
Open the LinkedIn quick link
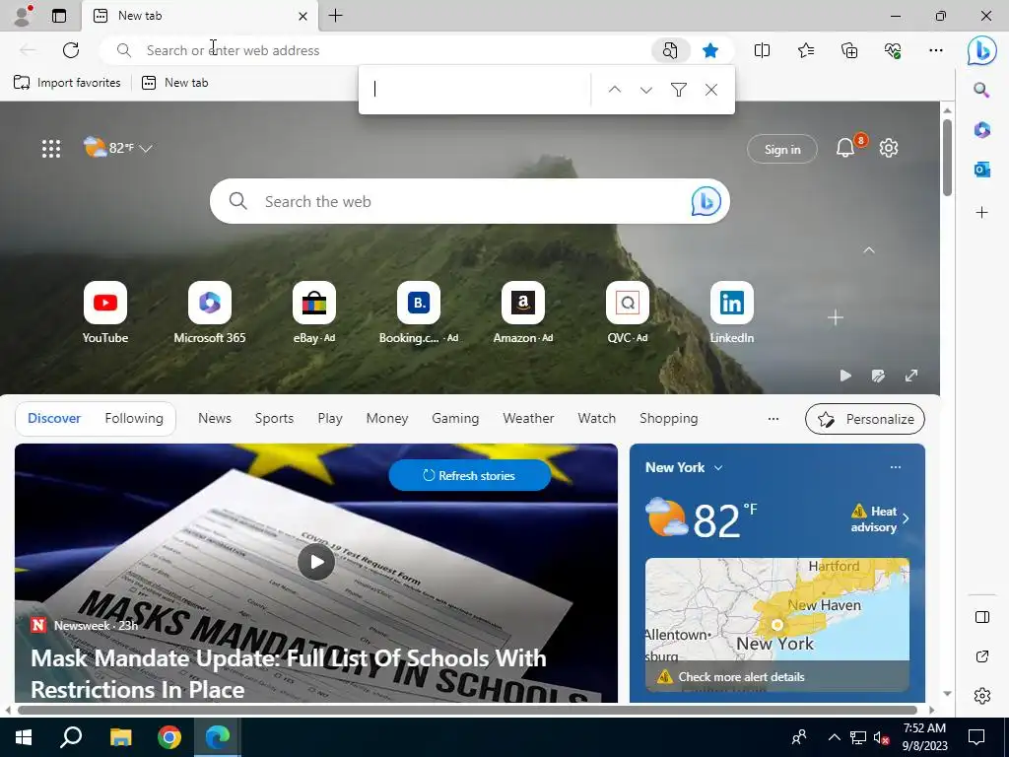point(732,312)
